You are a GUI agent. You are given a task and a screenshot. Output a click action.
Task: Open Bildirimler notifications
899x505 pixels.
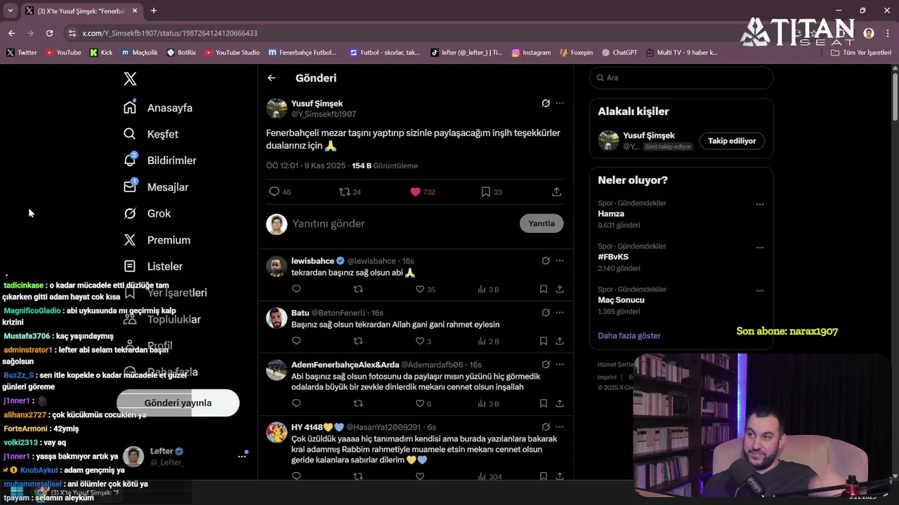(160, 161)
